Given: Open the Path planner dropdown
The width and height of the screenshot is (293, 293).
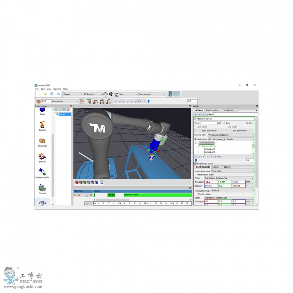Looking at the screenshot, I should (65, 101).
